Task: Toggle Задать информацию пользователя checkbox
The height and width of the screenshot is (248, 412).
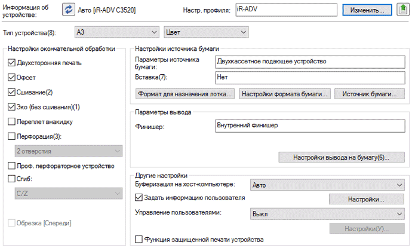Action: tap(139, 198)
